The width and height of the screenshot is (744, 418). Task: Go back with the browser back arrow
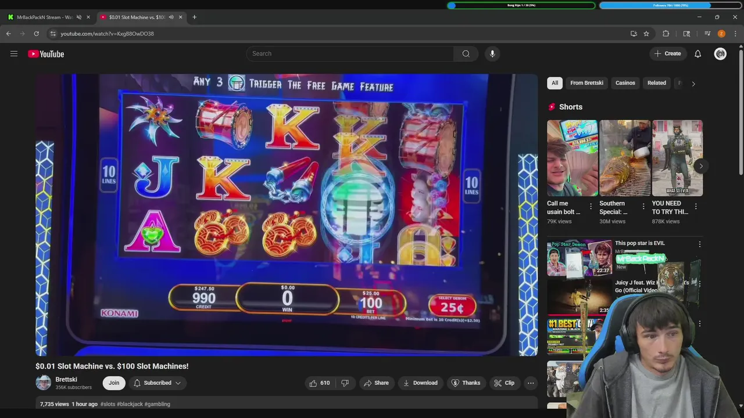pyautogui.click(x=8, y=34)
